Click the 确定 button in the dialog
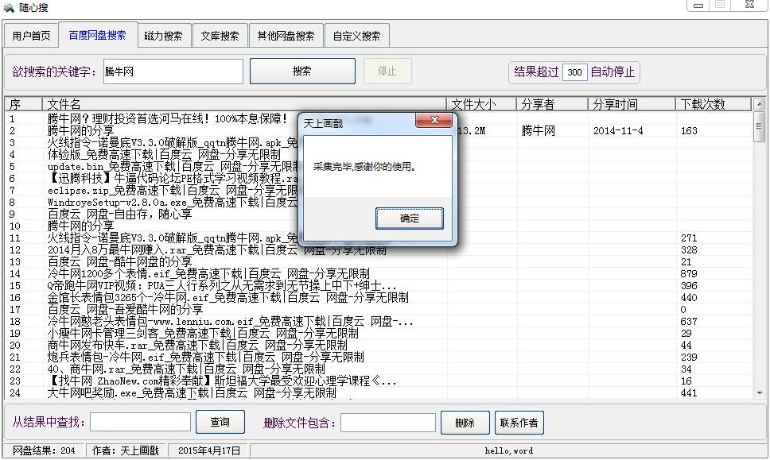Screen dimensions: 770x460 [x=409, y=218]
